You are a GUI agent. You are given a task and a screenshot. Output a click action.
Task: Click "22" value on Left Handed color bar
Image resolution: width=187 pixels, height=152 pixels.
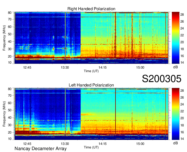[x=182, y=111]
